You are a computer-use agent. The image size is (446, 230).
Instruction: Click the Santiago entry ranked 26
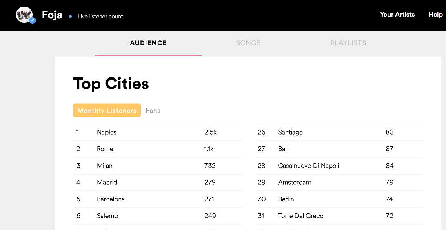click(x=290, y=132)
